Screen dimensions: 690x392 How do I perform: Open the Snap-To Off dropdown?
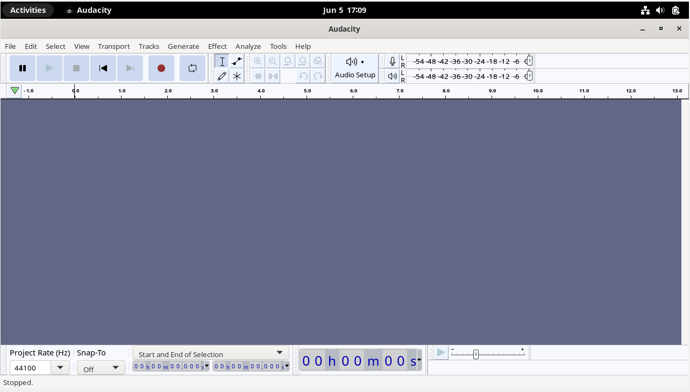click(101, 368)
